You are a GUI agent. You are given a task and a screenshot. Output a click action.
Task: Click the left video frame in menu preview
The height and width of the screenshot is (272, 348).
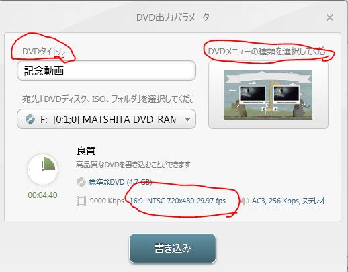[253, 95]
